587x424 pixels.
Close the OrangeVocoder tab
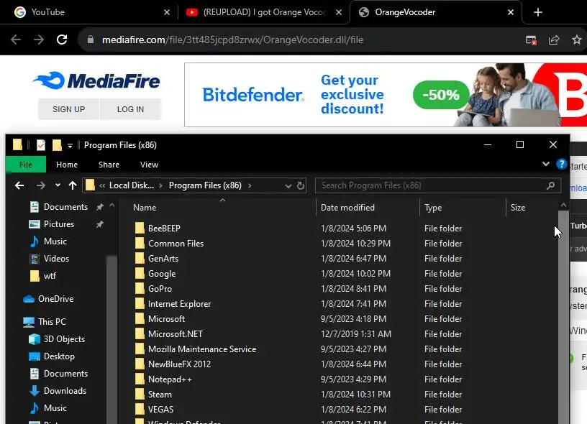[x=511, y=12]
